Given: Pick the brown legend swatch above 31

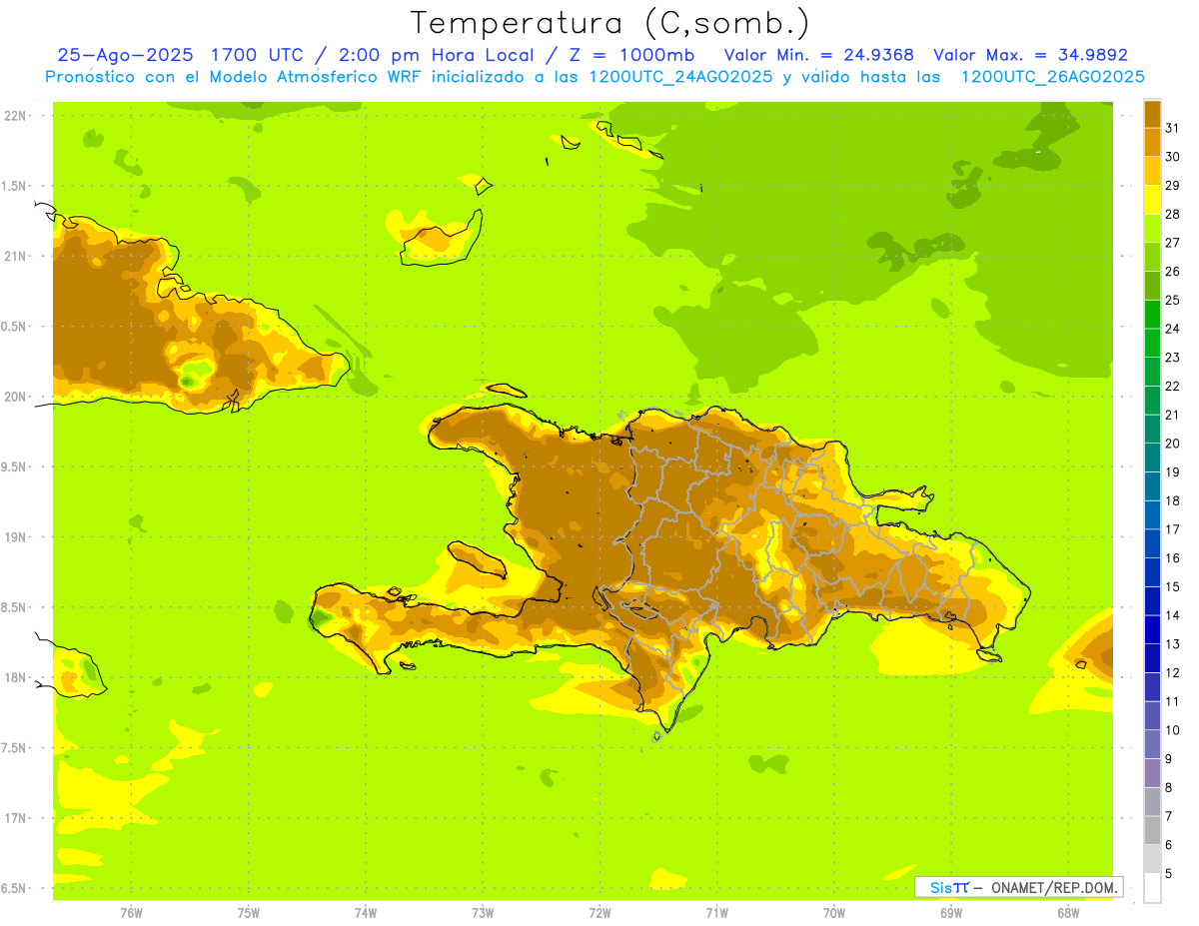Looking at the screenshot, I should click(1152, 114).
